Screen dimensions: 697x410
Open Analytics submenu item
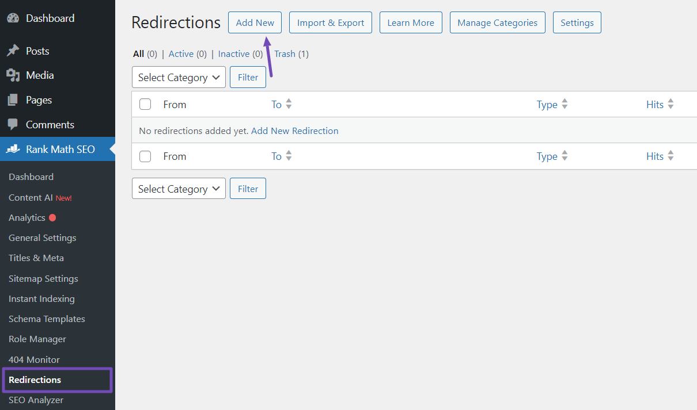[x=27, y=218]
